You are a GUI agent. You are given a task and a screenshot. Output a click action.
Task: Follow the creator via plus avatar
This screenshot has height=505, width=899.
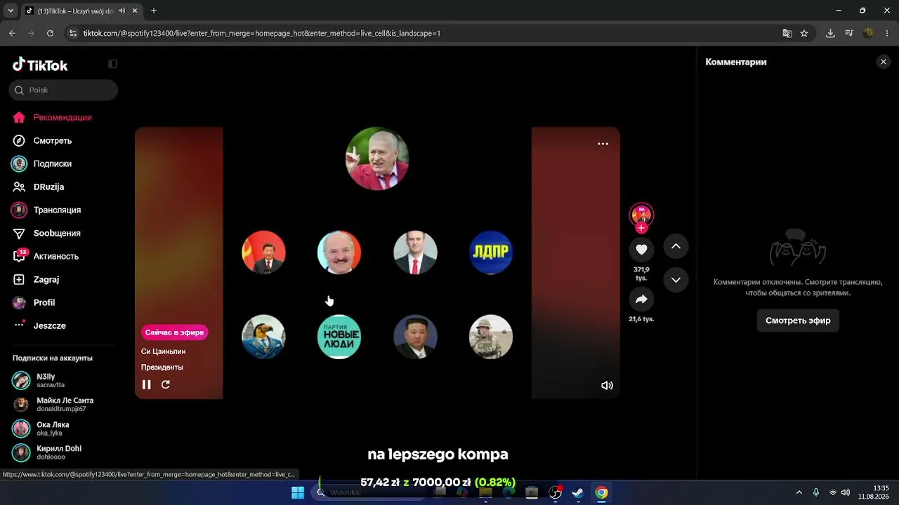pos(641,228)
